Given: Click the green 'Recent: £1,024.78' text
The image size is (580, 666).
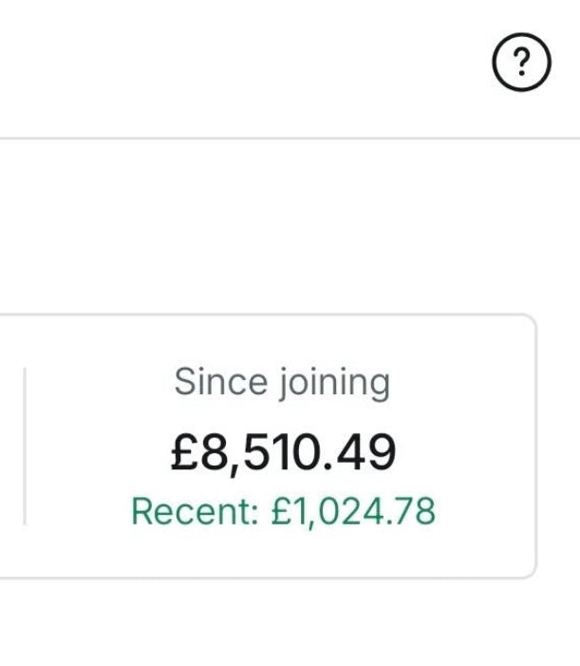Looking at the screenshot, I should (283, 511).
